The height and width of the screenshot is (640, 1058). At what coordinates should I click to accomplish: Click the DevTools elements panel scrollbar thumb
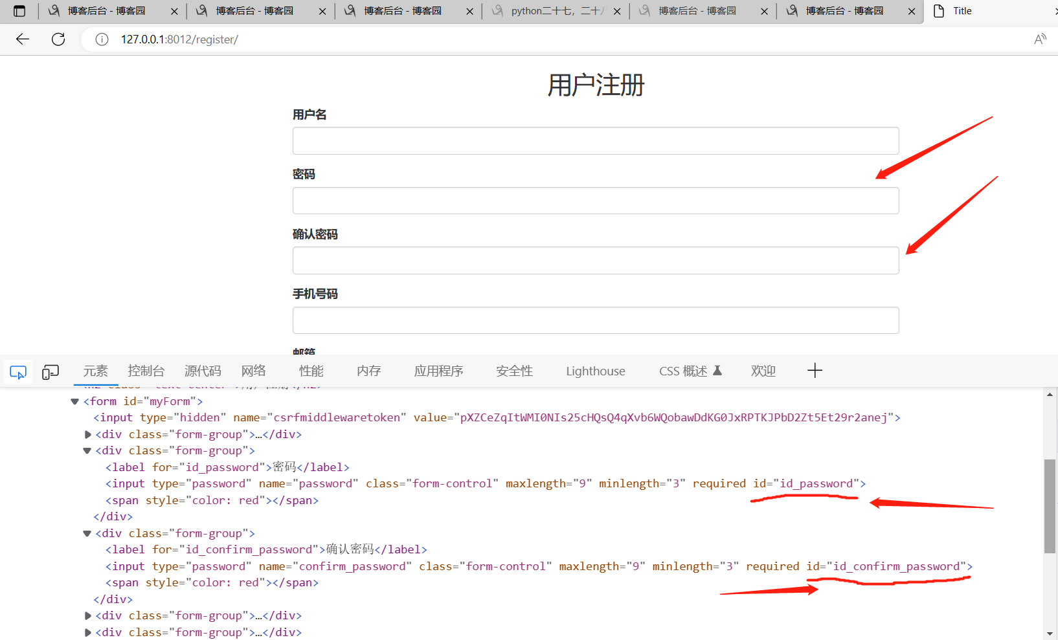pyautogui.click(x=1050, y=506)
